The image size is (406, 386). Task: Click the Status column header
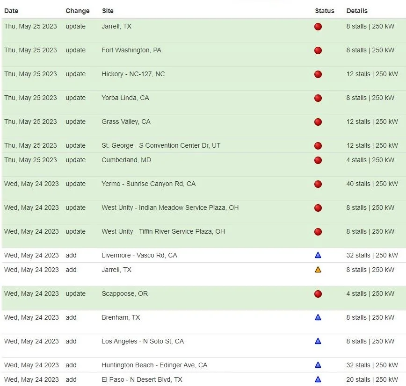point(325,11)
